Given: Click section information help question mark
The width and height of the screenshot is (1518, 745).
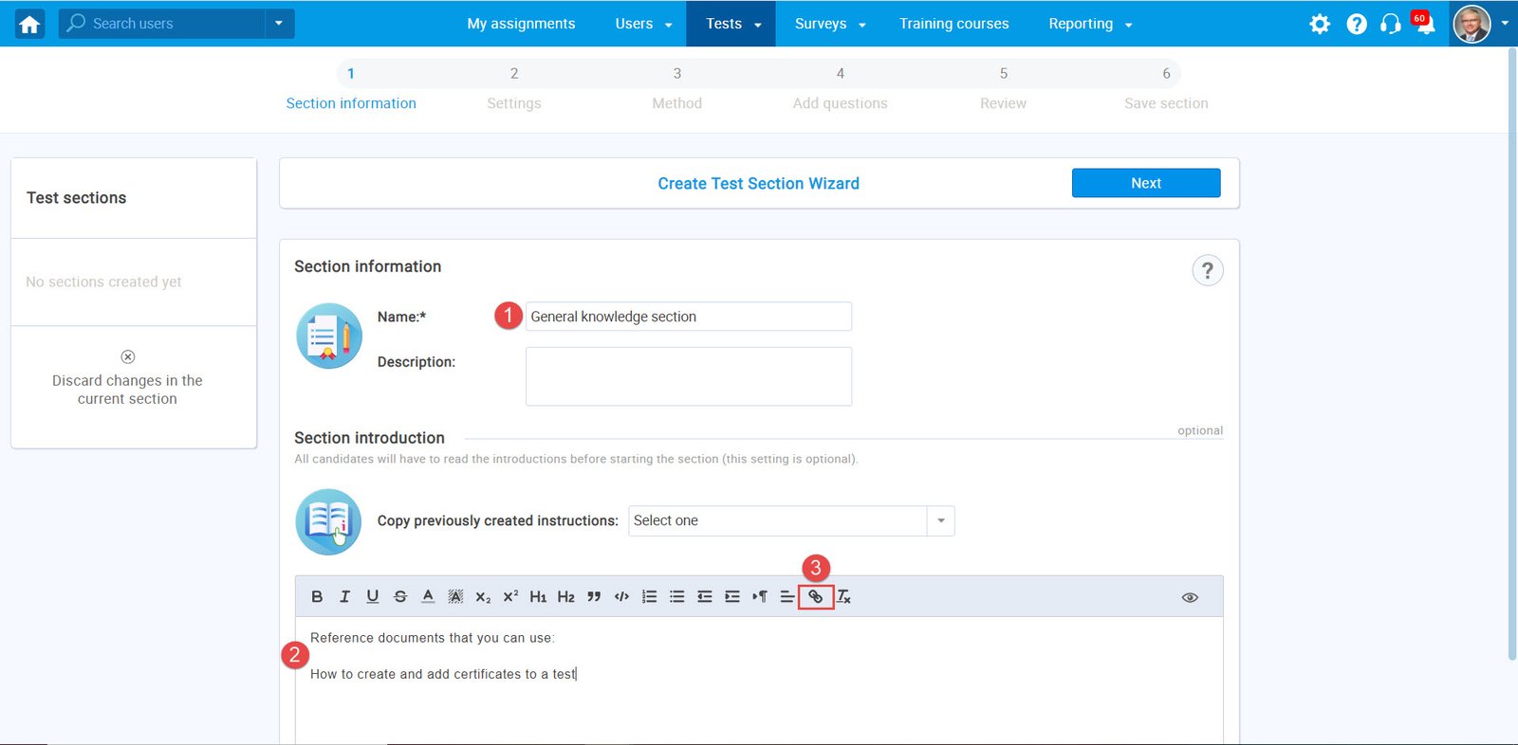Looking at the screenshot, I should click(x=1207, y=271).
